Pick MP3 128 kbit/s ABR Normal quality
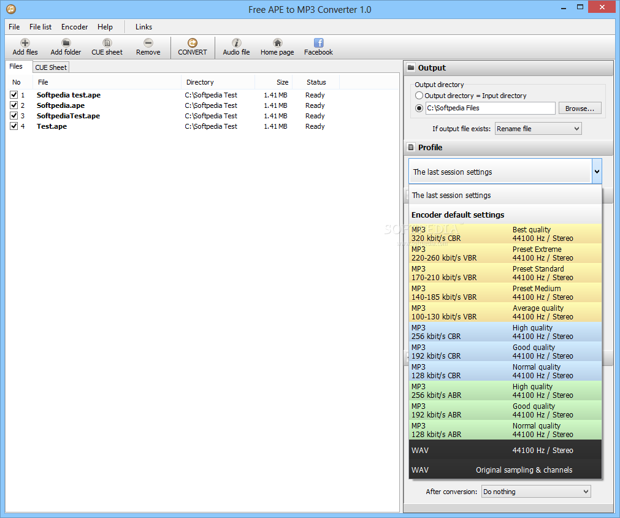This screenshot has height=518, width=620. (505, 430)
